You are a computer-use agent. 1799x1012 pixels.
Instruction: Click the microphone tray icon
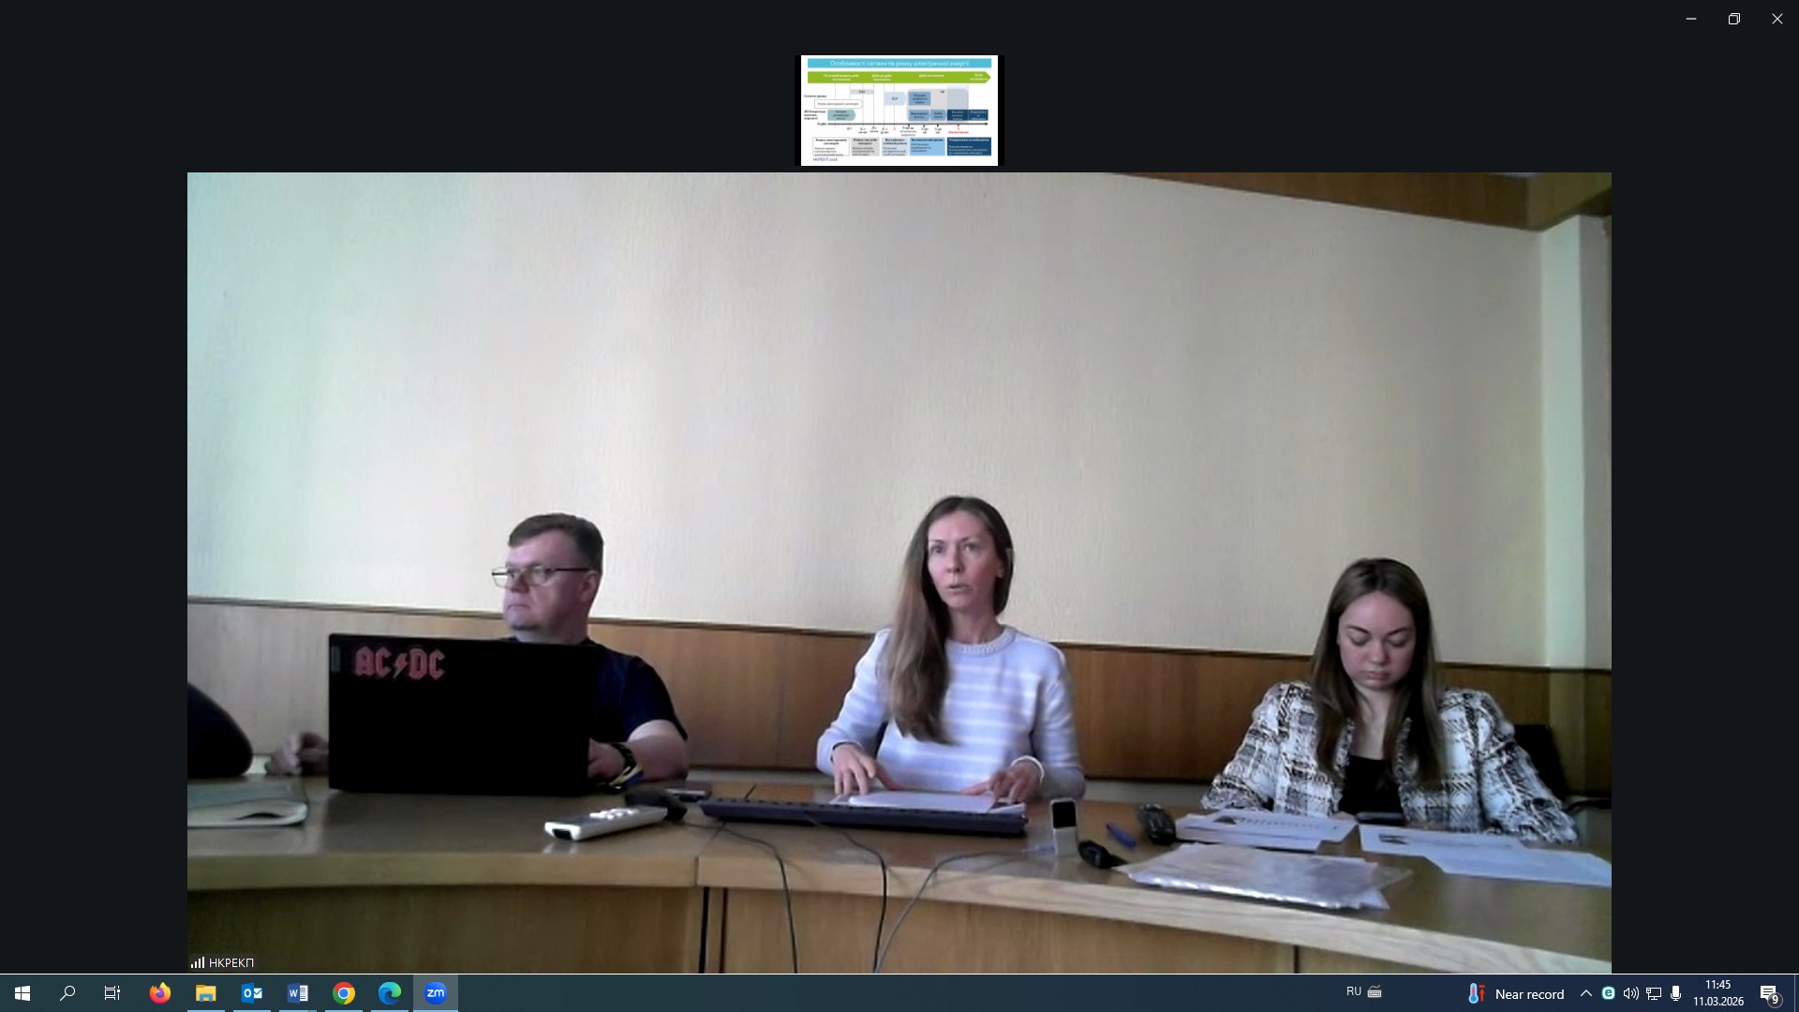[x=1675, y=993]
